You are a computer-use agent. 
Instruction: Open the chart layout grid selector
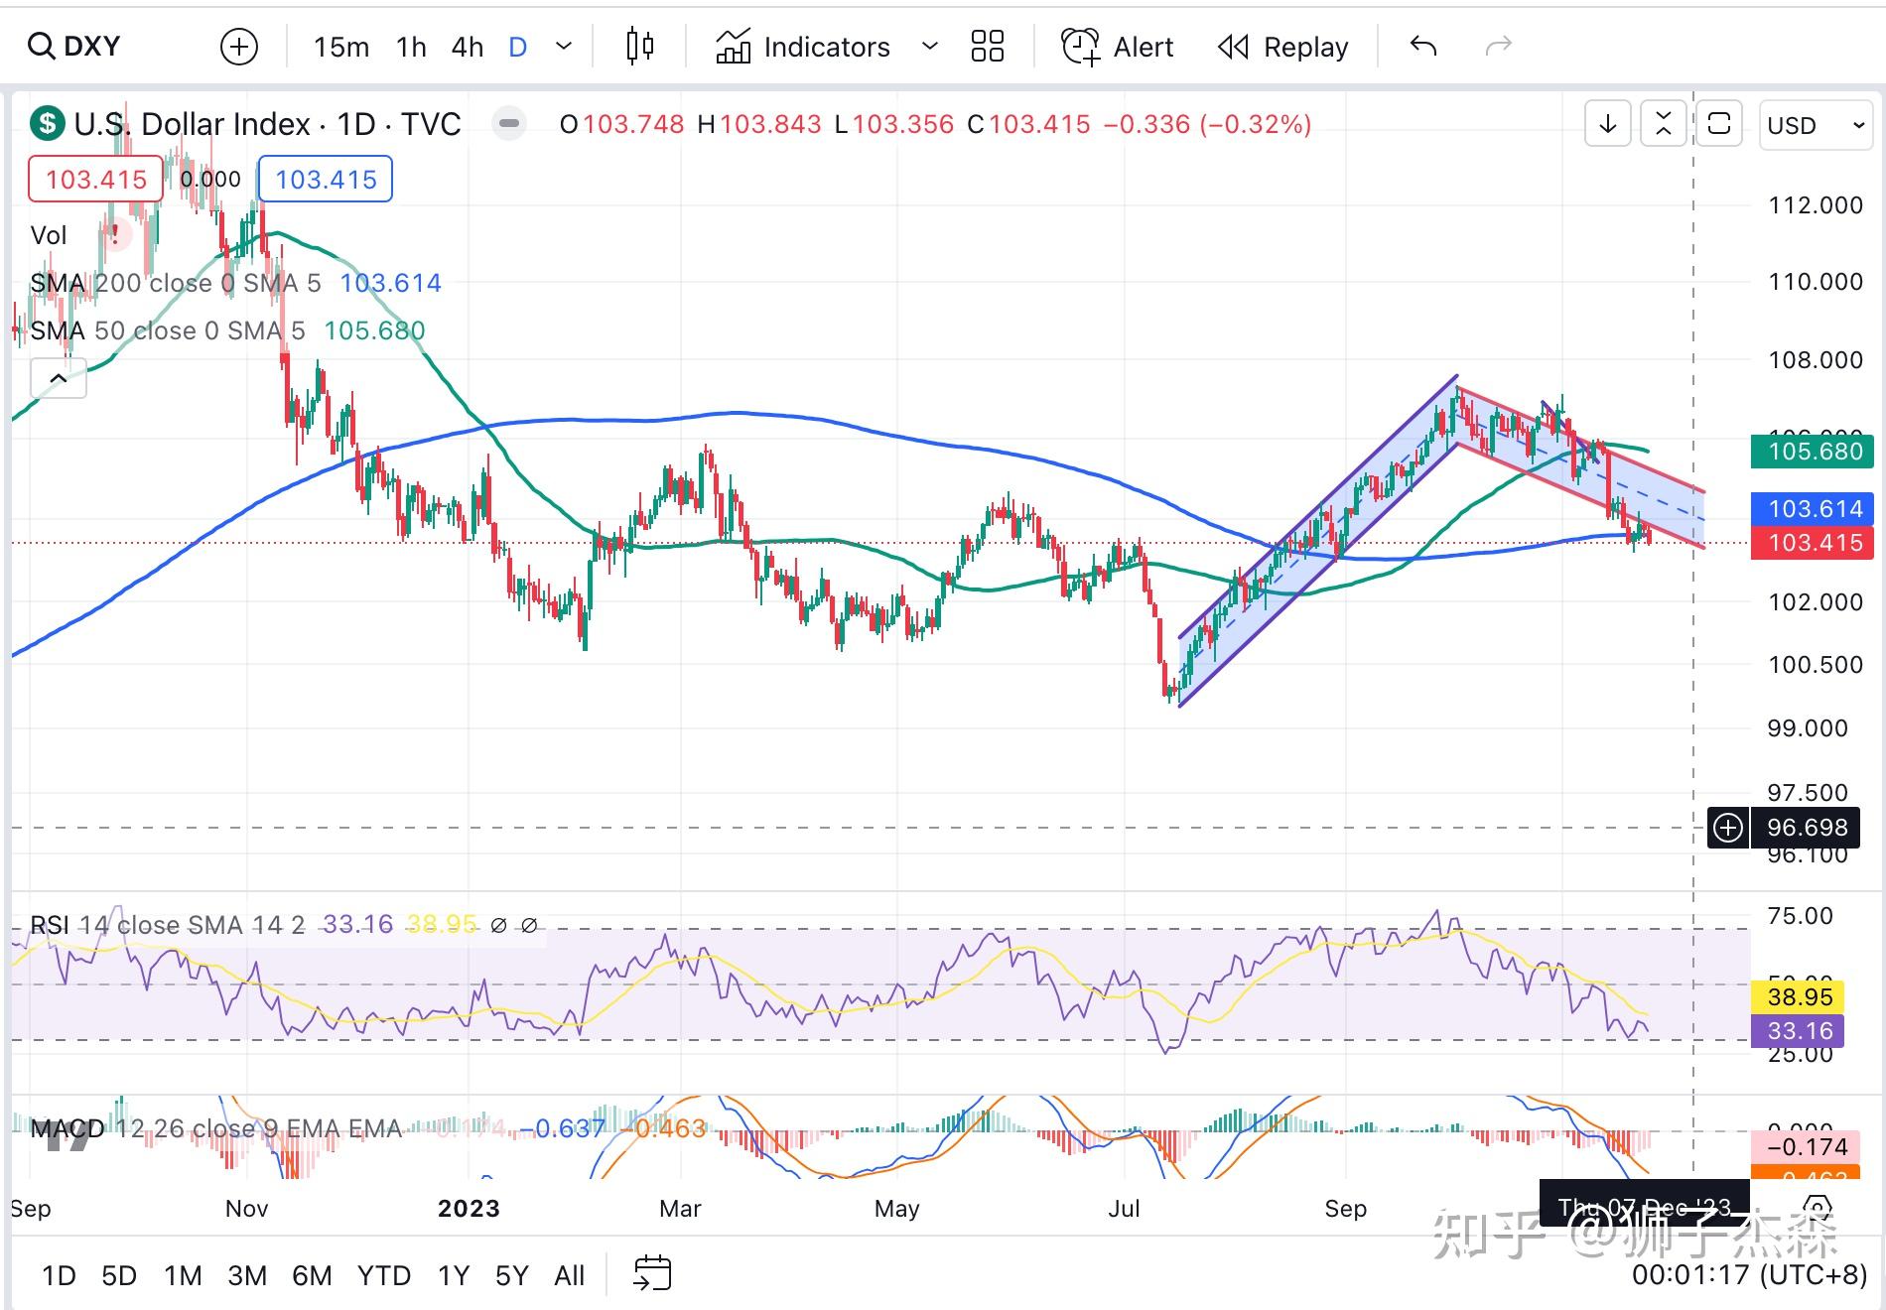(x=987, y=47)
